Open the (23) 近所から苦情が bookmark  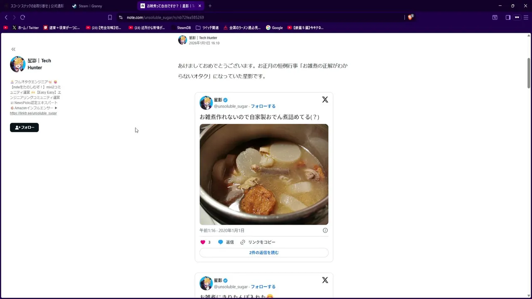pos(147,28)
